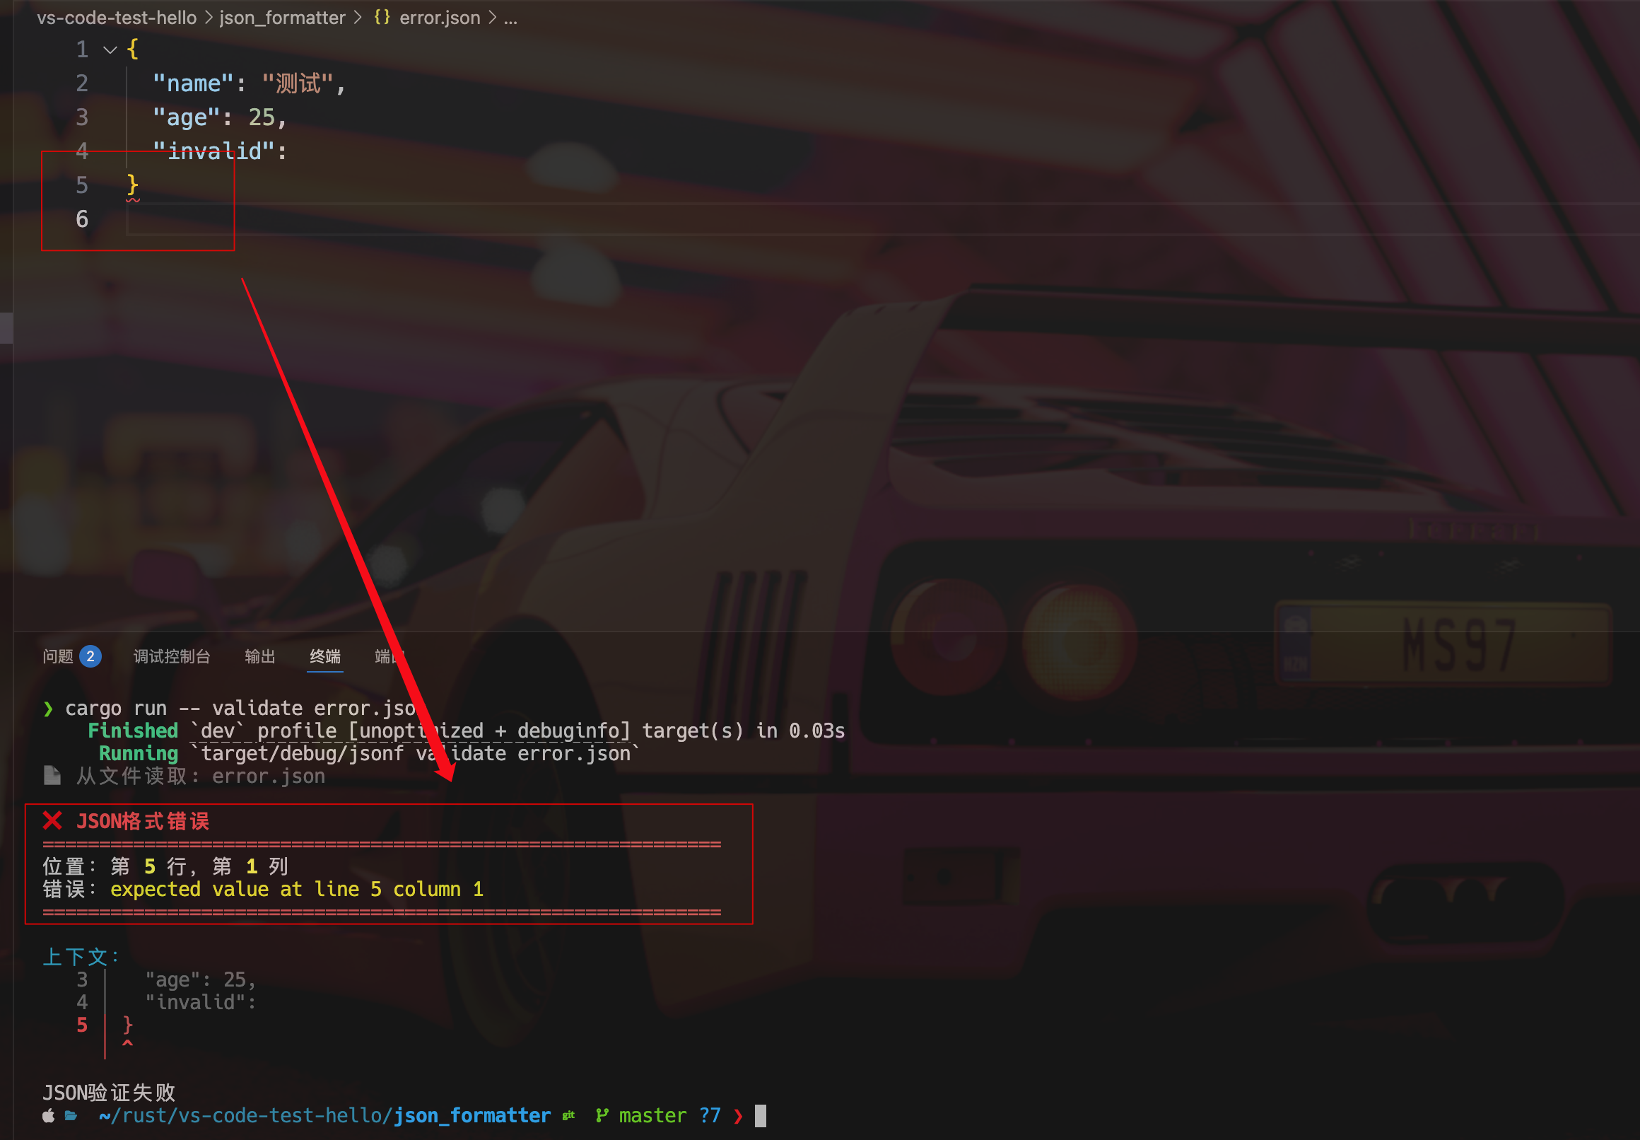Open vs-code-test-hello breadcrumb root

coord(117,17)
